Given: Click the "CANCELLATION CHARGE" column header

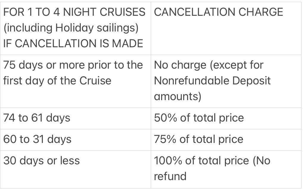Looking at the screenshot, I should [218, 12].
